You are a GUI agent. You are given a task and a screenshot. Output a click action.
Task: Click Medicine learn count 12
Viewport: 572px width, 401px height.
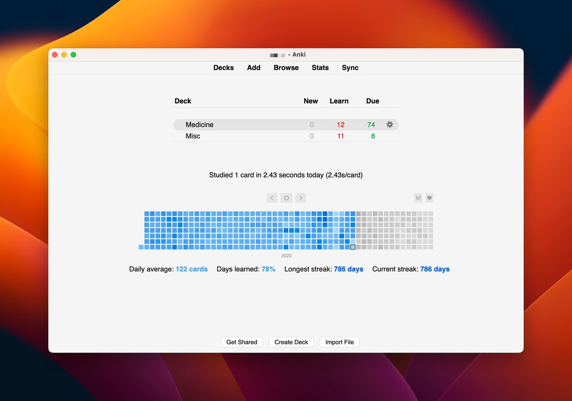[340, 125]
